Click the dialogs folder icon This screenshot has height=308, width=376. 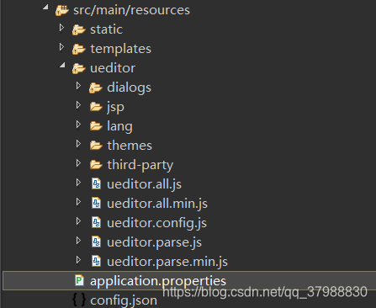pyautogui.click(x=96, y=88)
